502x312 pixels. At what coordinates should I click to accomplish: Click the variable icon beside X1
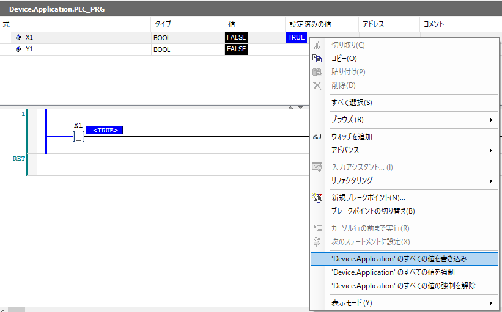point(18,38)
